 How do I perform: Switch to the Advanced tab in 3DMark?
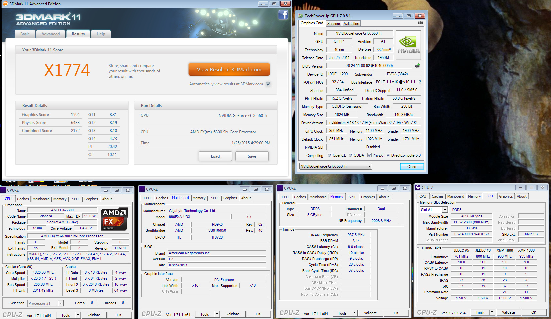click(x=50, y=34)
